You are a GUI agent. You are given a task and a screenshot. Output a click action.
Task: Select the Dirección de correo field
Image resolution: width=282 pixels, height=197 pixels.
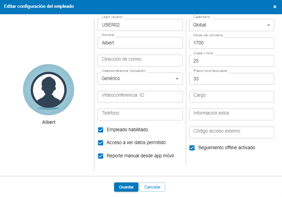pyautogui.click(x=140, y=61)
